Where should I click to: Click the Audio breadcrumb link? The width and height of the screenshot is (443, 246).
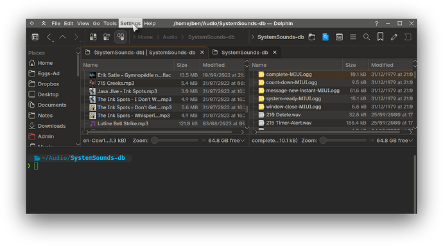(x=169, y=37)
